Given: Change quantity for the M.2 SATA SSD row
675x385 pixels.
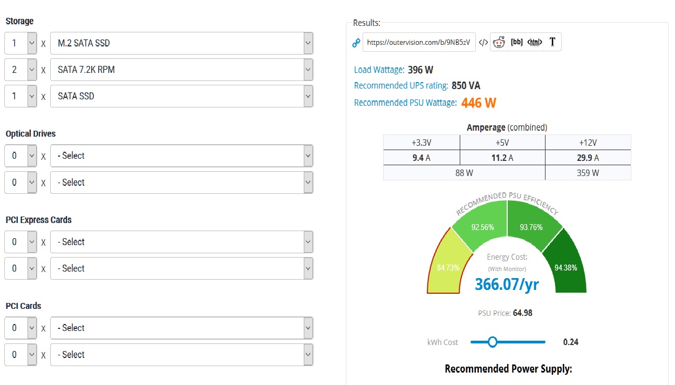Looking at the screenshot, I should [21, 43].
